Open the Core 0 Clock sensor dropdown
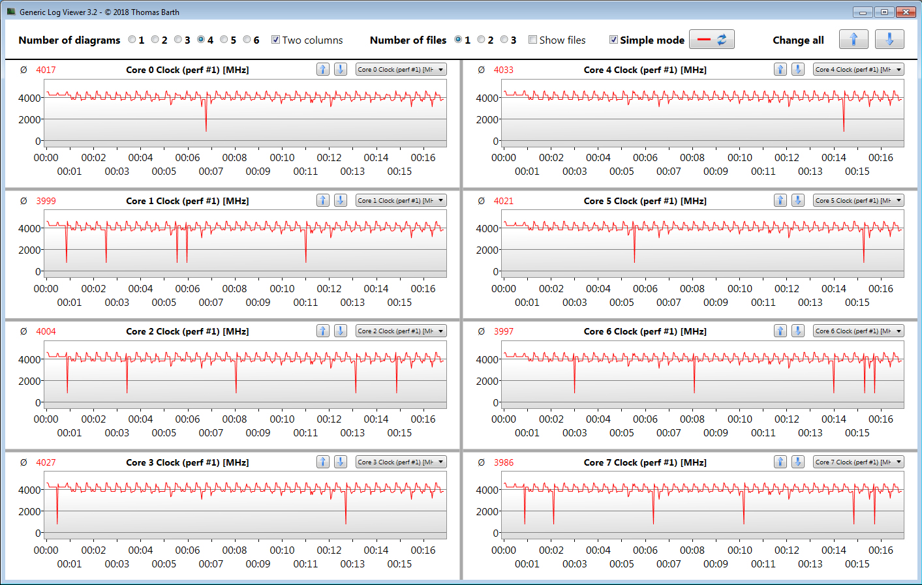Viewport: 922px width, 585px height. (x=401, y=70)
